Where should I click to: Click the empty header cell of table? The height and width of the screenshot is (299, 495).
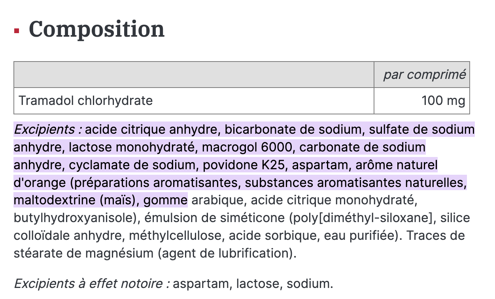click(x=194, y=75)
